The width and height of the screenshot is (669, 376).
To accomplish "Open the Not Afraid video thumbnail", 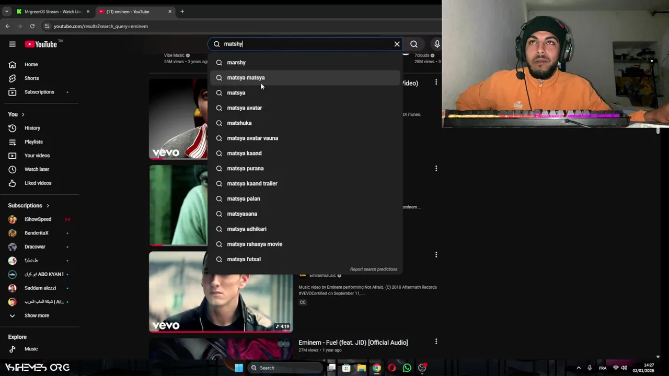I will [x=221, y=292].
